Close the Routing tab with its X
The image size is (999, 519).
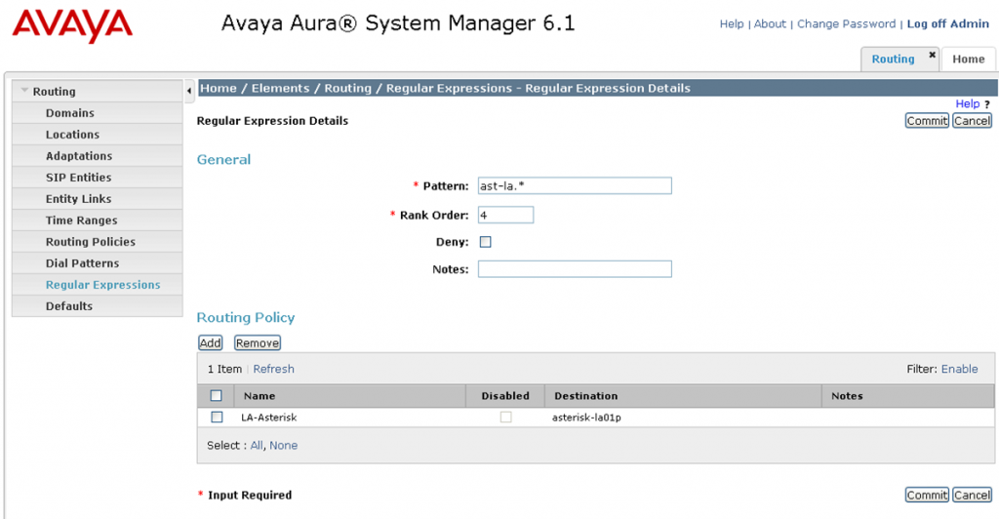(932, 55)
